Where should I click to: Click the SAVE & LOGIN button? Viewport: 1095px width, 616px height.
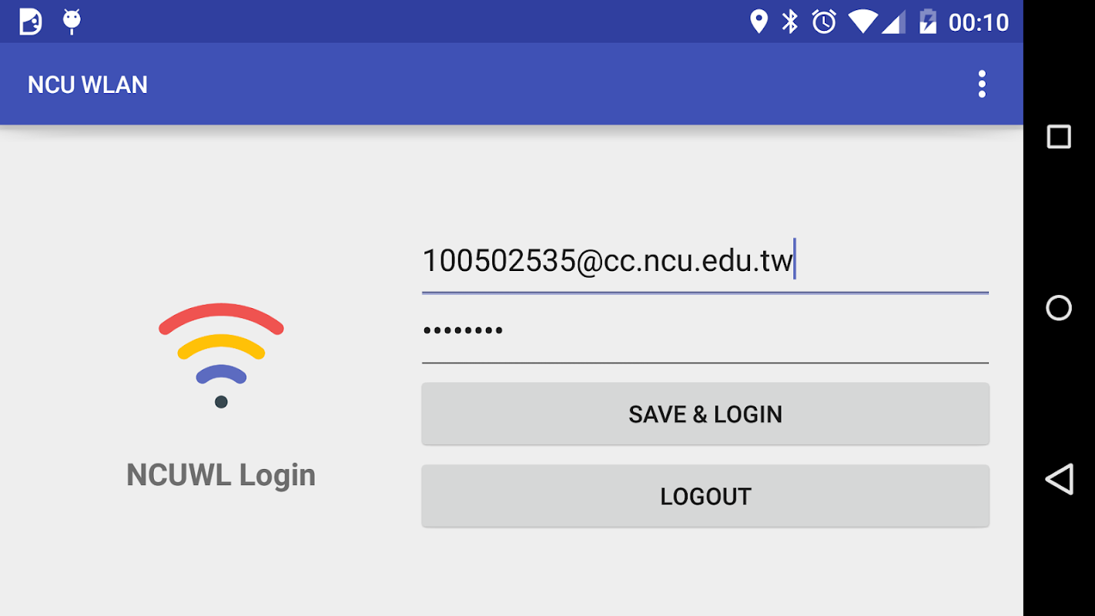click(x=705, y=414)
